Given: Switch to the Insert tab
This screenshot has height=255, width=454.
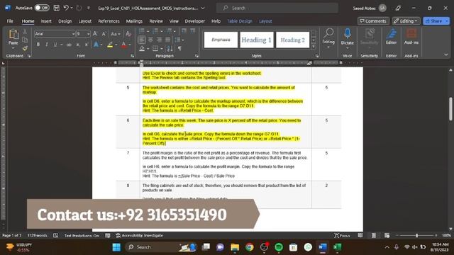Looking at the screenshot, I should 46,21.
